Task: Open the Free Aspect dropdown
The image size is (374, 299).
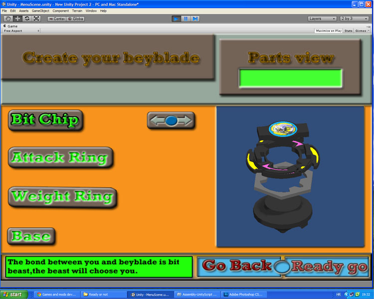Action: point(21,31)
